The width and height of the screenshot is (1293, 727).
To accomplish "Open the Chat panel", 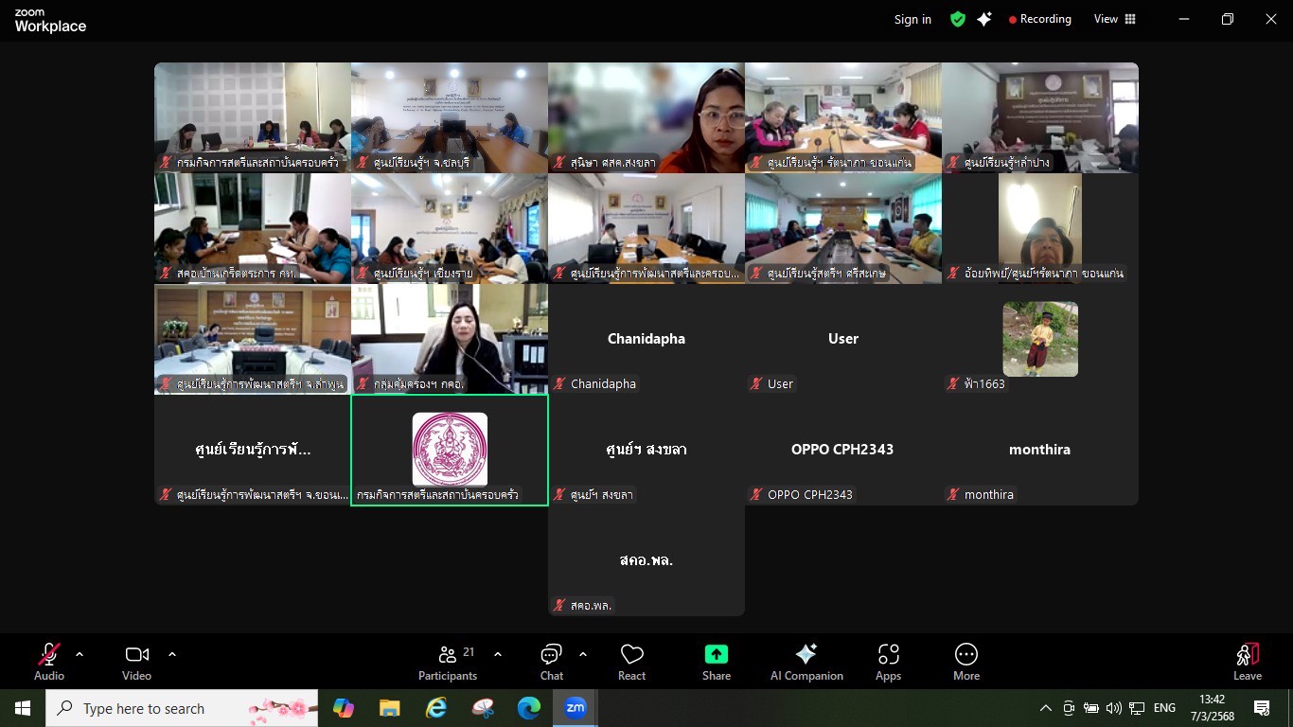I will (x=551, y=661).
